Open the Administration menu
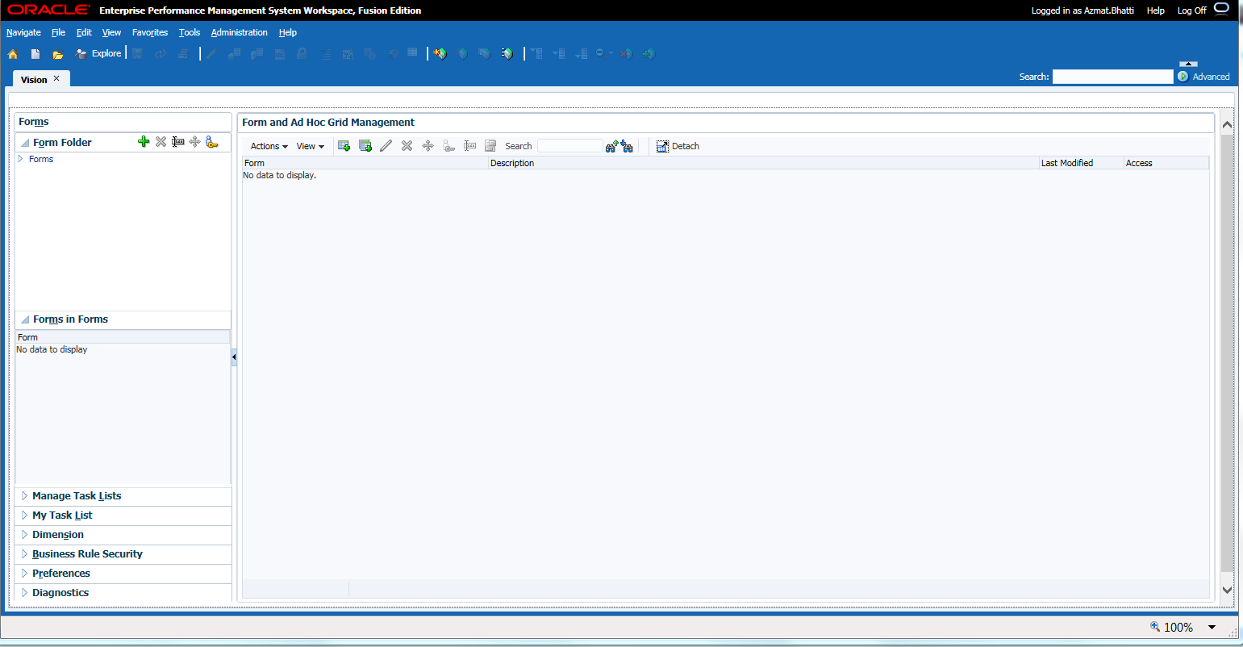 tap(240, 32)
